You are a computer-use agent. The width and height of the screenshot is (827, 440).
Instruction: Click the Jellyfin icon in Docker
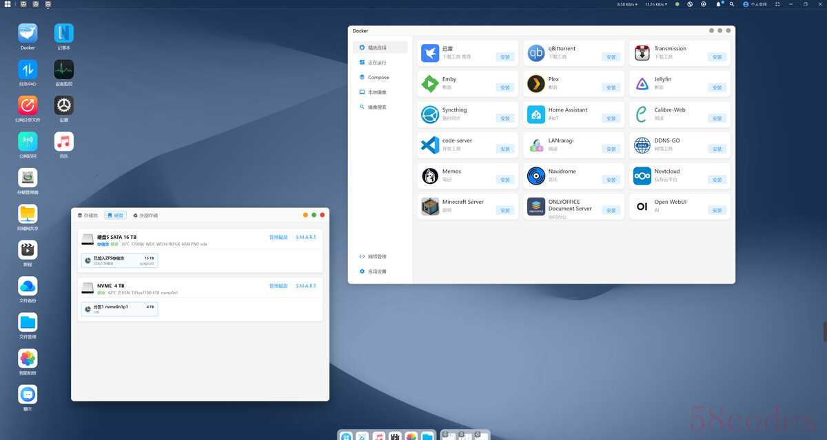(642, 84)
